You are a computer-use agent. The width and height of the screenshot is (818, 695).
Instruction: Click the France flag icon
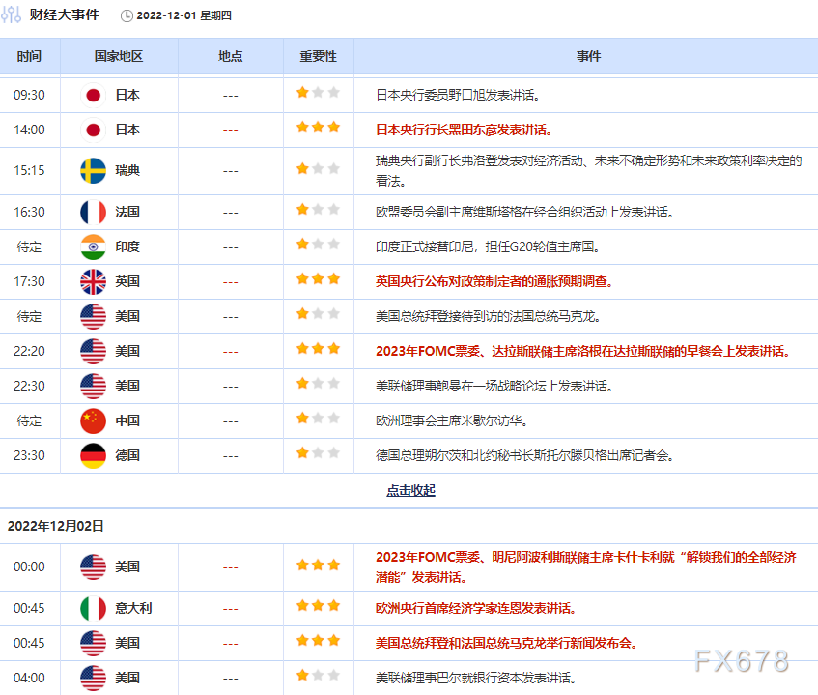click(x=93, y=212)
